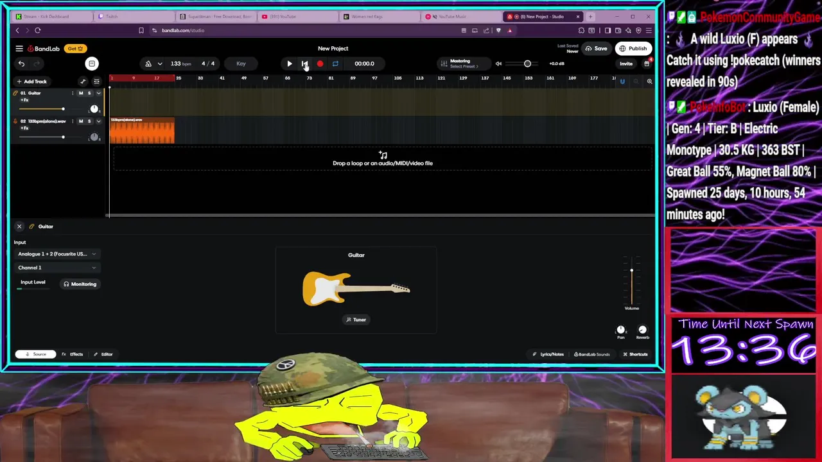Click the yellow Get membership button

75,49
